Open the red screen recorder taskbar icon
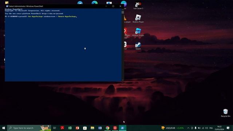The height and width of the screenshot is (131, 233). [x=115, y=128]
